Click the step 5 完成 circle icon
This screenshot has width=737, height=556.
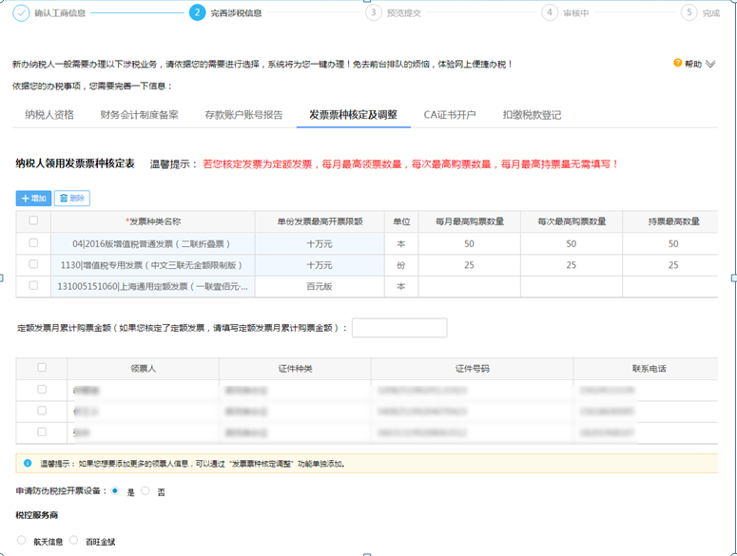coord(689,12)
